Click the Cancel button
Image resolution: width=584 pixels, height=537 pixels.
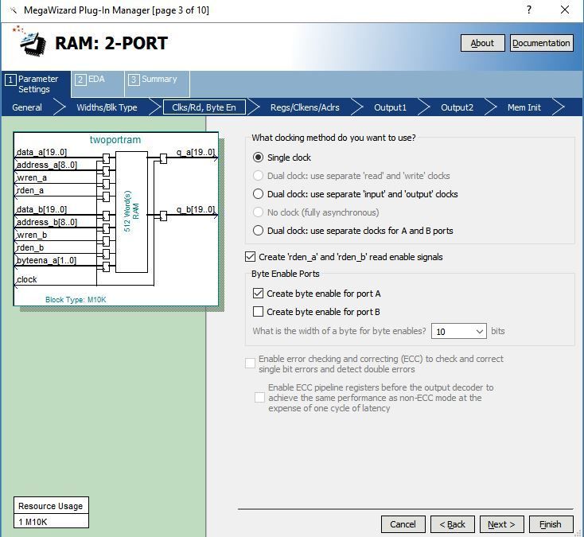[x=403, y=524]
